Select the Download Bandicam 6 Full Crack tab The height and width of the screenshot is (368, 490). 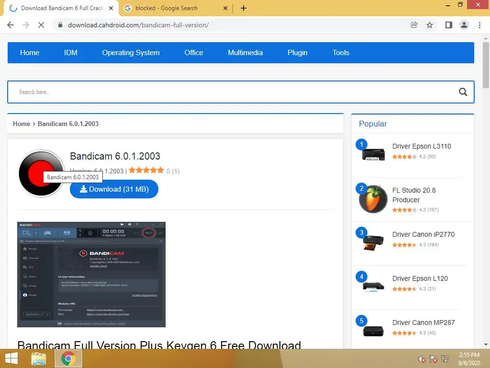(x=61, y=9)
